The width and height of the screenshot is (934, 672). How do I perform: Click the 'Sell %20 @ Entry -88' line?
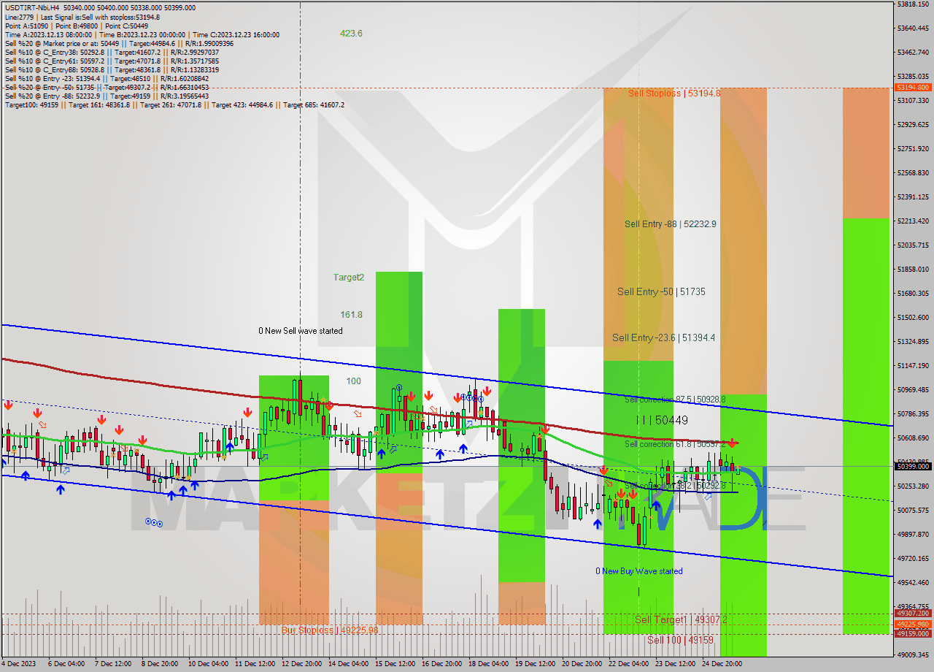tap(107, 96)
